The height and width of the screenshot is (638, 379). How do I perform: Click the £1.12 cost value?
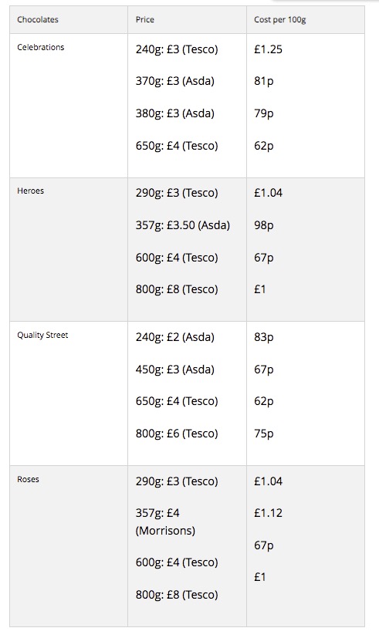pyautogui.click(x=269, y=513)
